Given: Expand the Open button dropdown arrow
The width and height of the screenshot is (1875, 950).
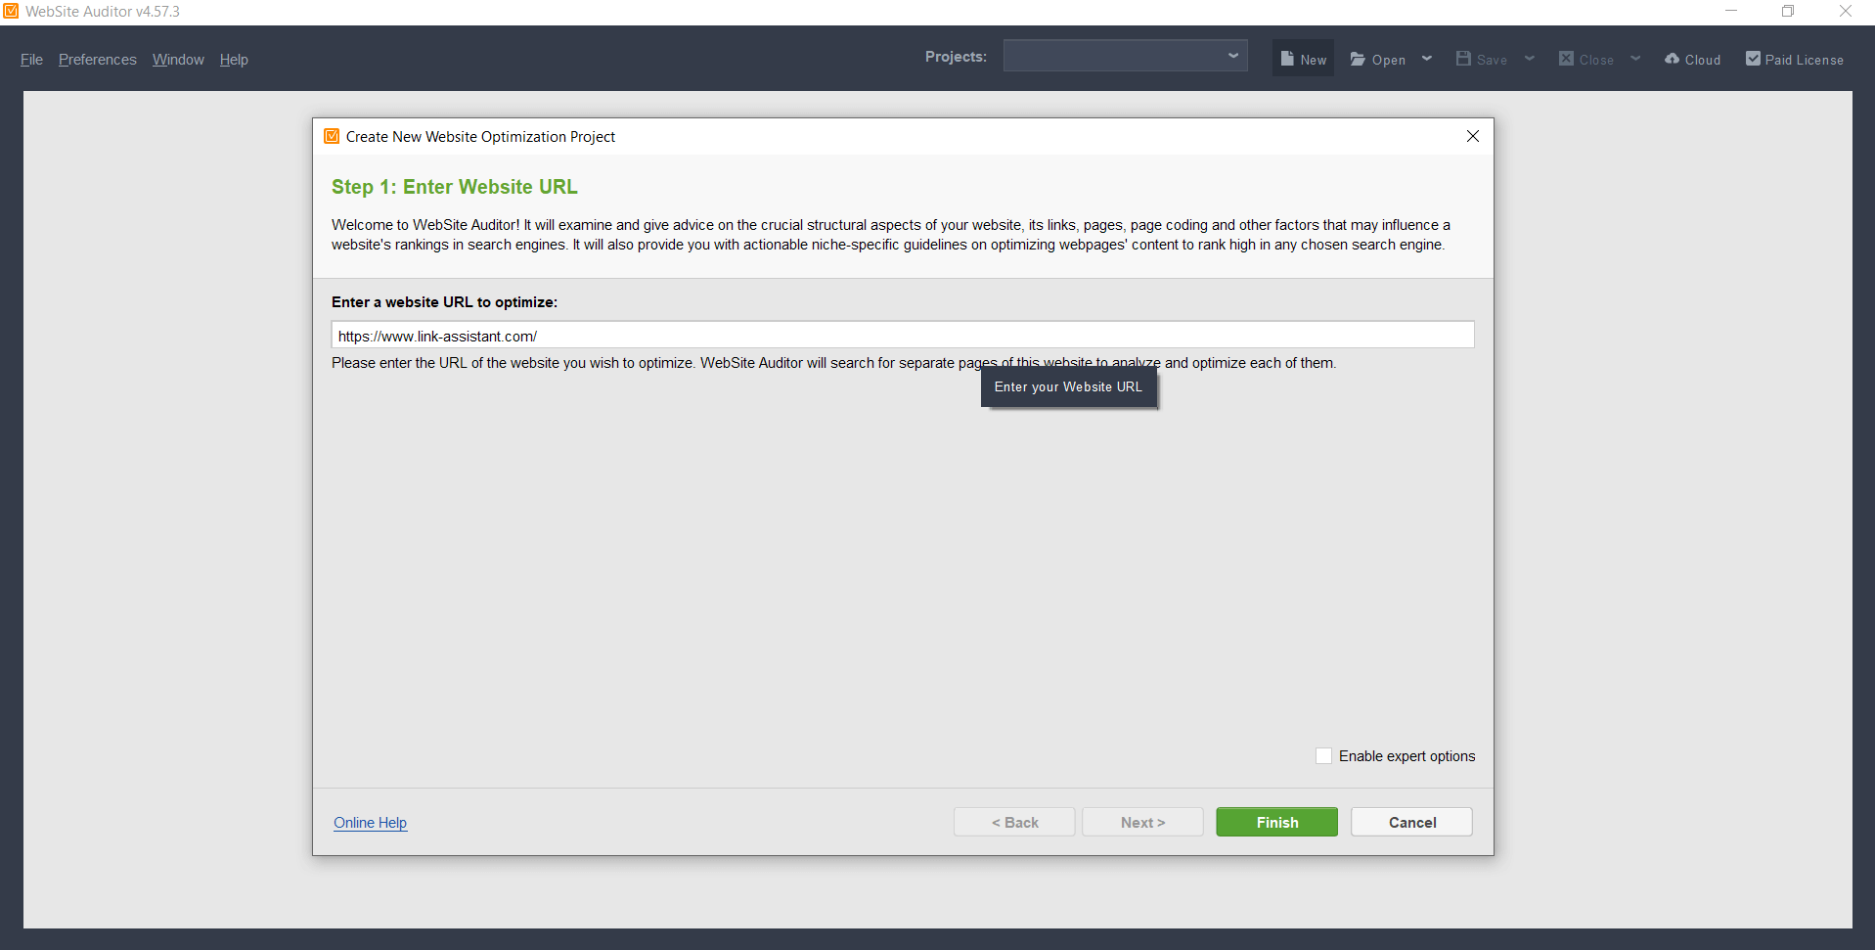Looking at the screenshot, I should pyautogui.click(x=1427, y=59).
